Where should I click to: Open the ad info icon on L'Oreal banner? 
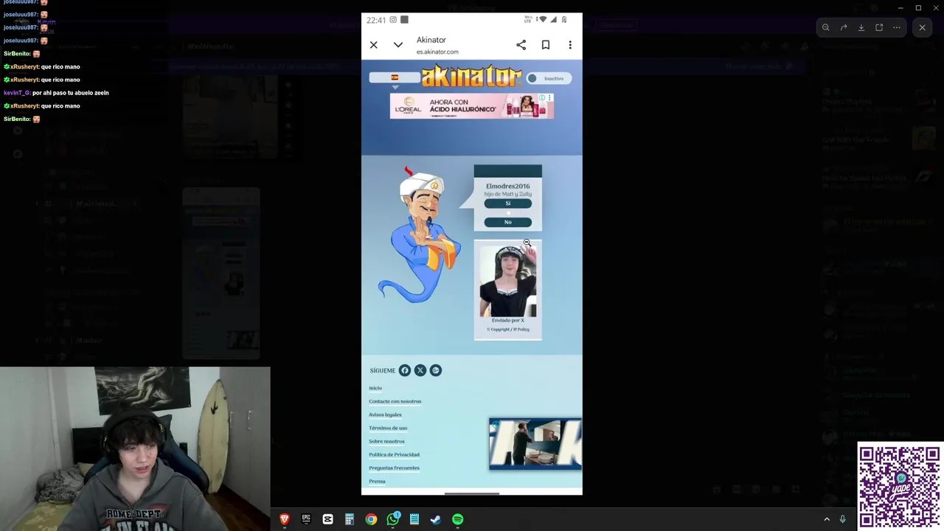542,98
